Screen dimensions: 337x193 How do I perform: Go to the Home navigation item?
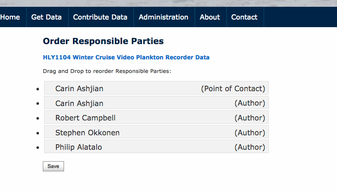click(x=10, y=17)
